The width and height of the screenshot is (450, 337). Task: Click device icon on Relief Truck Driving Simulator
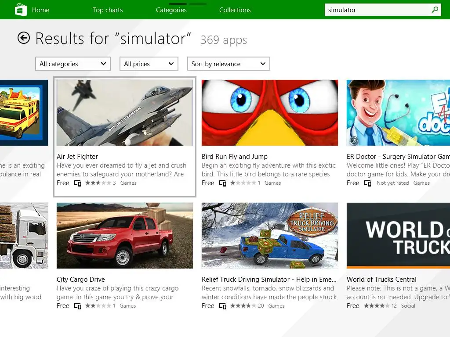222,306
